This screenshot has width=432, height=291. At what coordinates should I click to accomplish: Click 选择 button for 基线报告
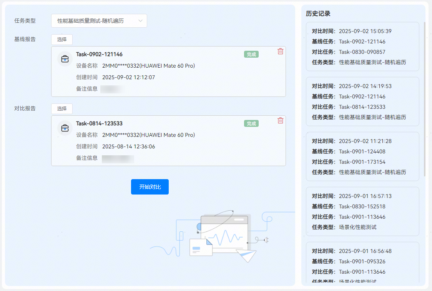[x=62, y=40]
